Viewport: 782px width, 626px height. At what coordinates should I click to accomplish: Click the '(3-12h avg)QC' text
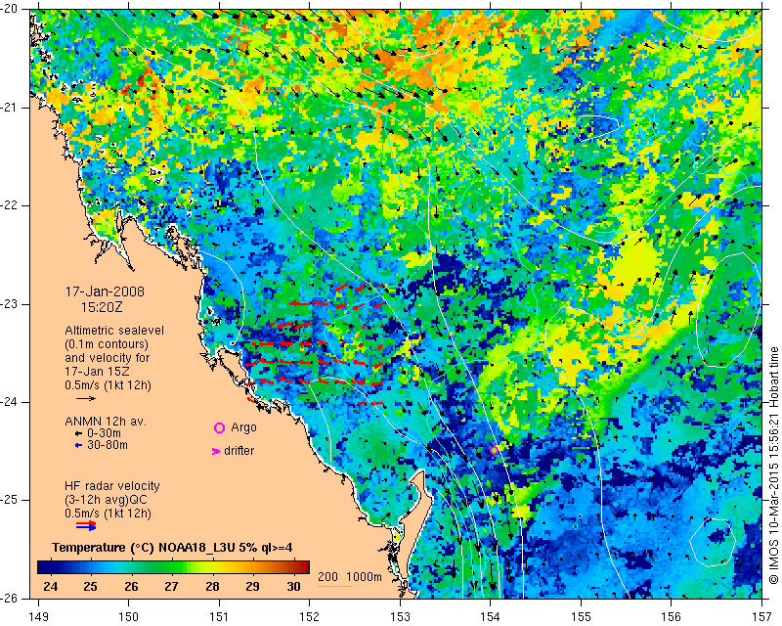[106, 500]
